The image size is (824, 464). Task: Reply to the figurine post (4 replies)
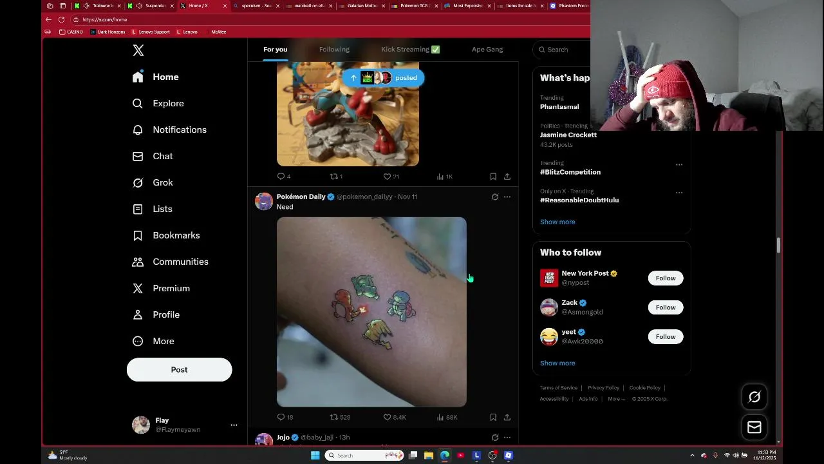point(284,176)
